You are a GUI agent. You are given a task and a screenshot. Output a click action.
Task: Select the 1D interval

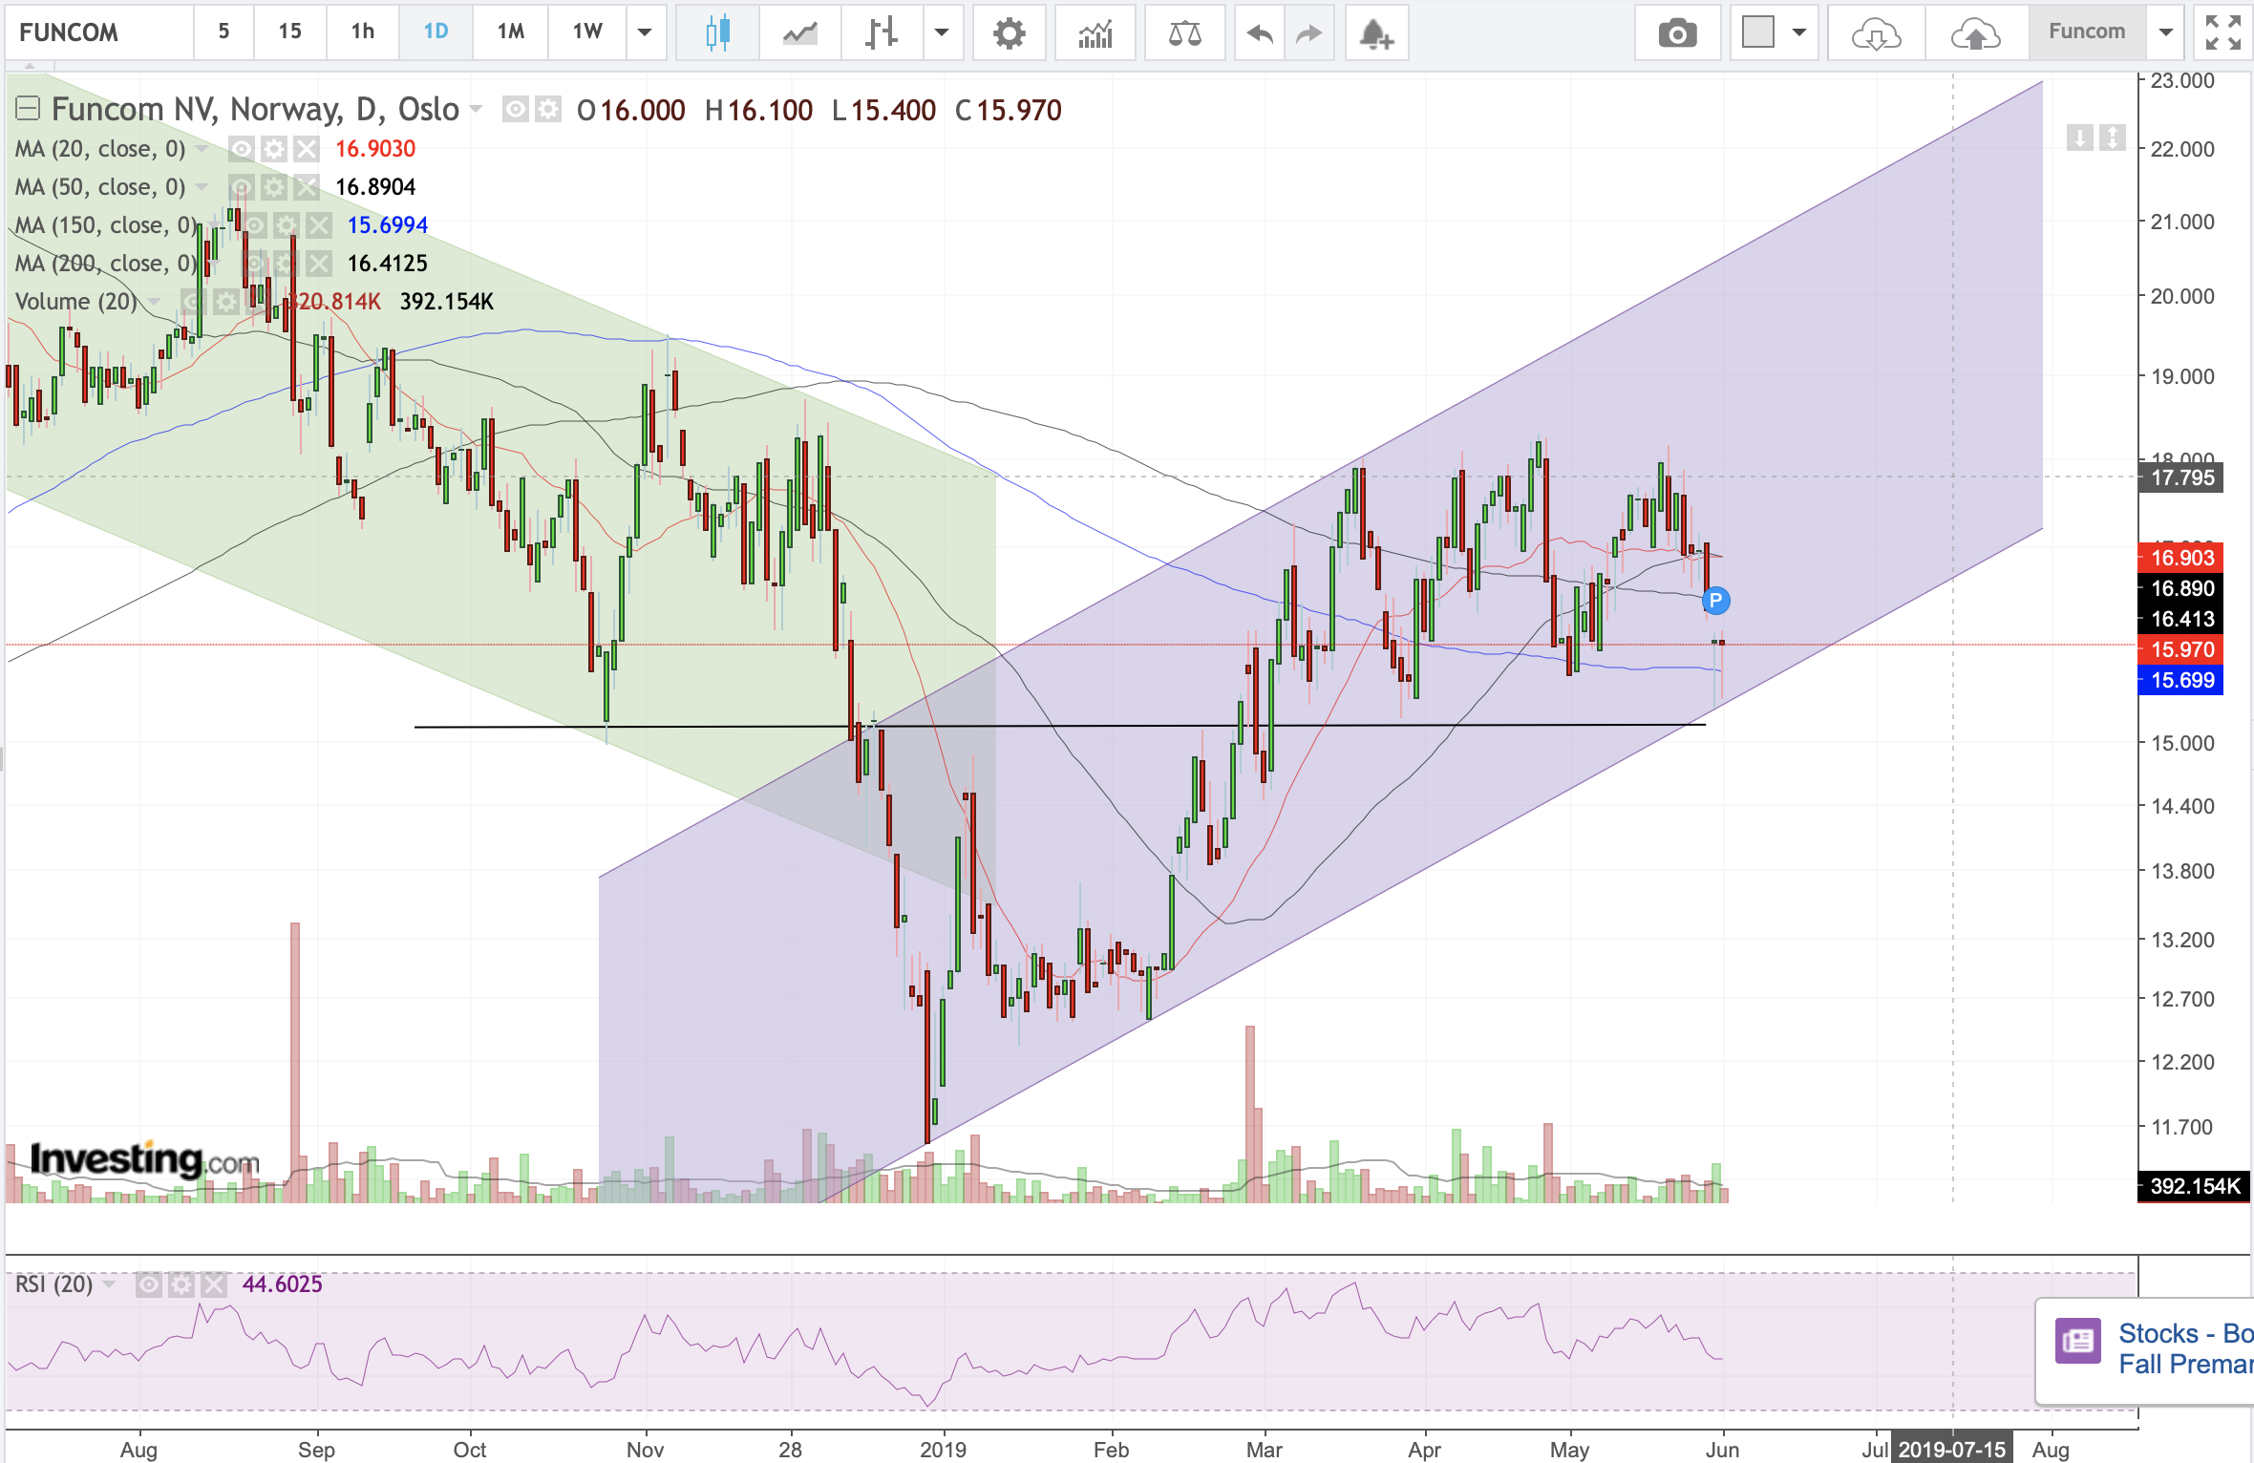(x=436, y=32)
